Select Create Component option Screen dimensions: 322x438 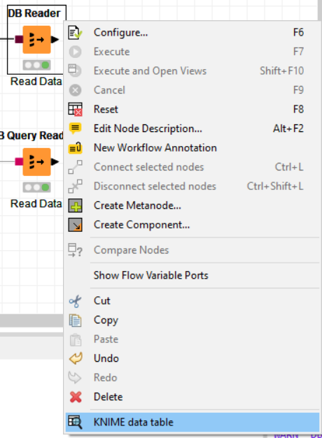pos(192,225)
